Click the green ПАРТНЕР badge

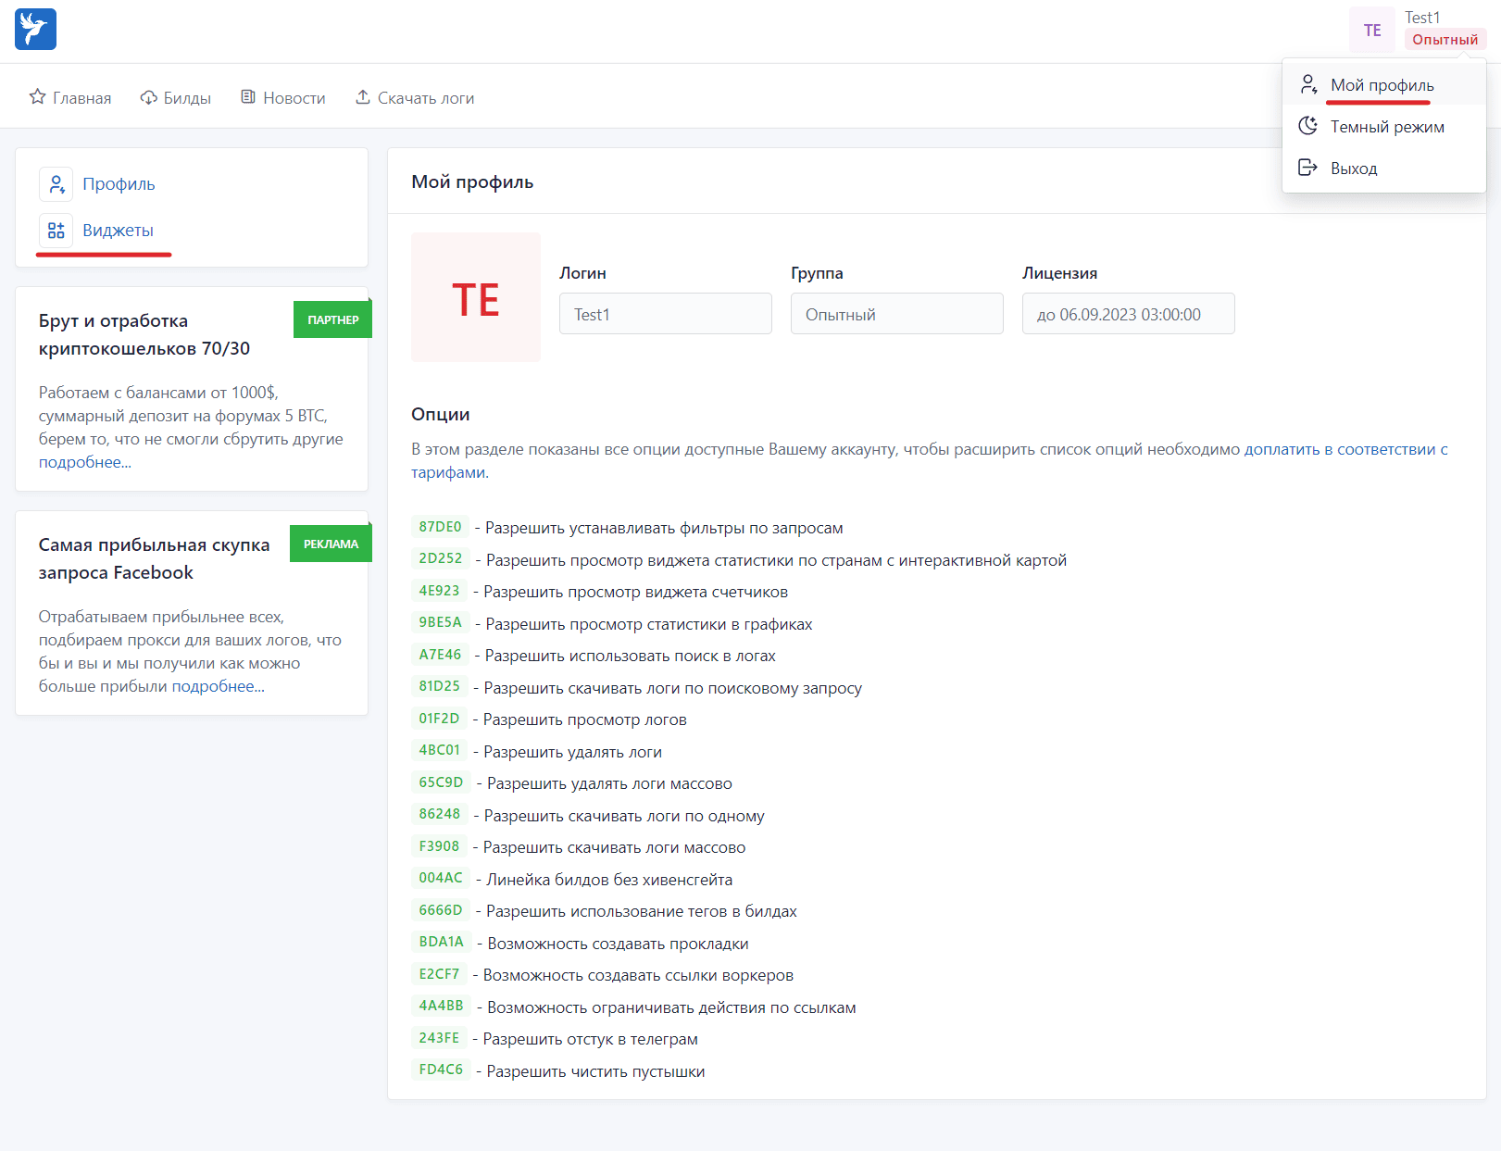point(332,319)
